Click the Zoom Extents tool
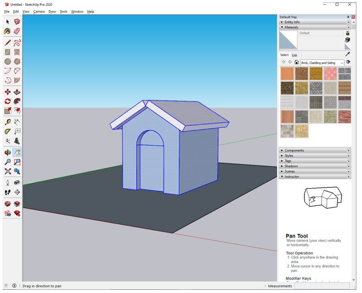Viewport: 362px width, 293px height. (8, 171)
